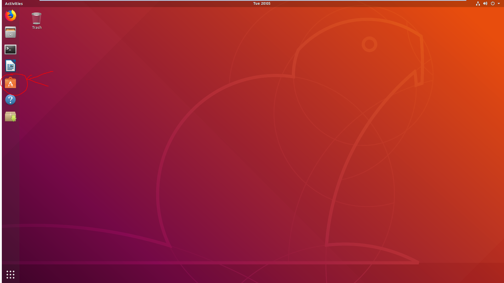Expand the network status indicator

coord(478,3)
